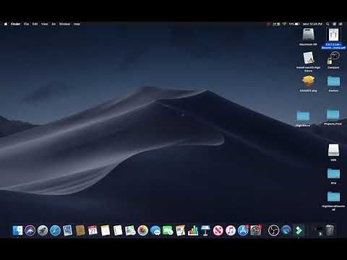347x260 pixels.
Task: Open the Reminders app in Dock
Action: click(118, 230)
